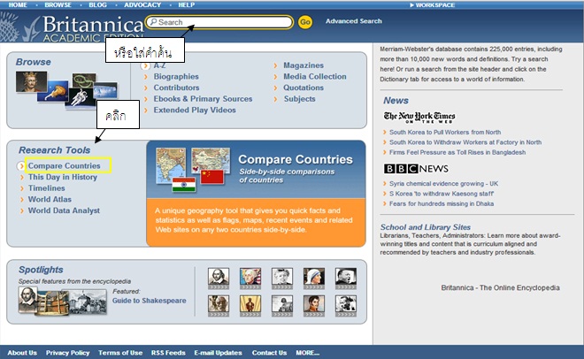Open the World Atlas link

50,199
